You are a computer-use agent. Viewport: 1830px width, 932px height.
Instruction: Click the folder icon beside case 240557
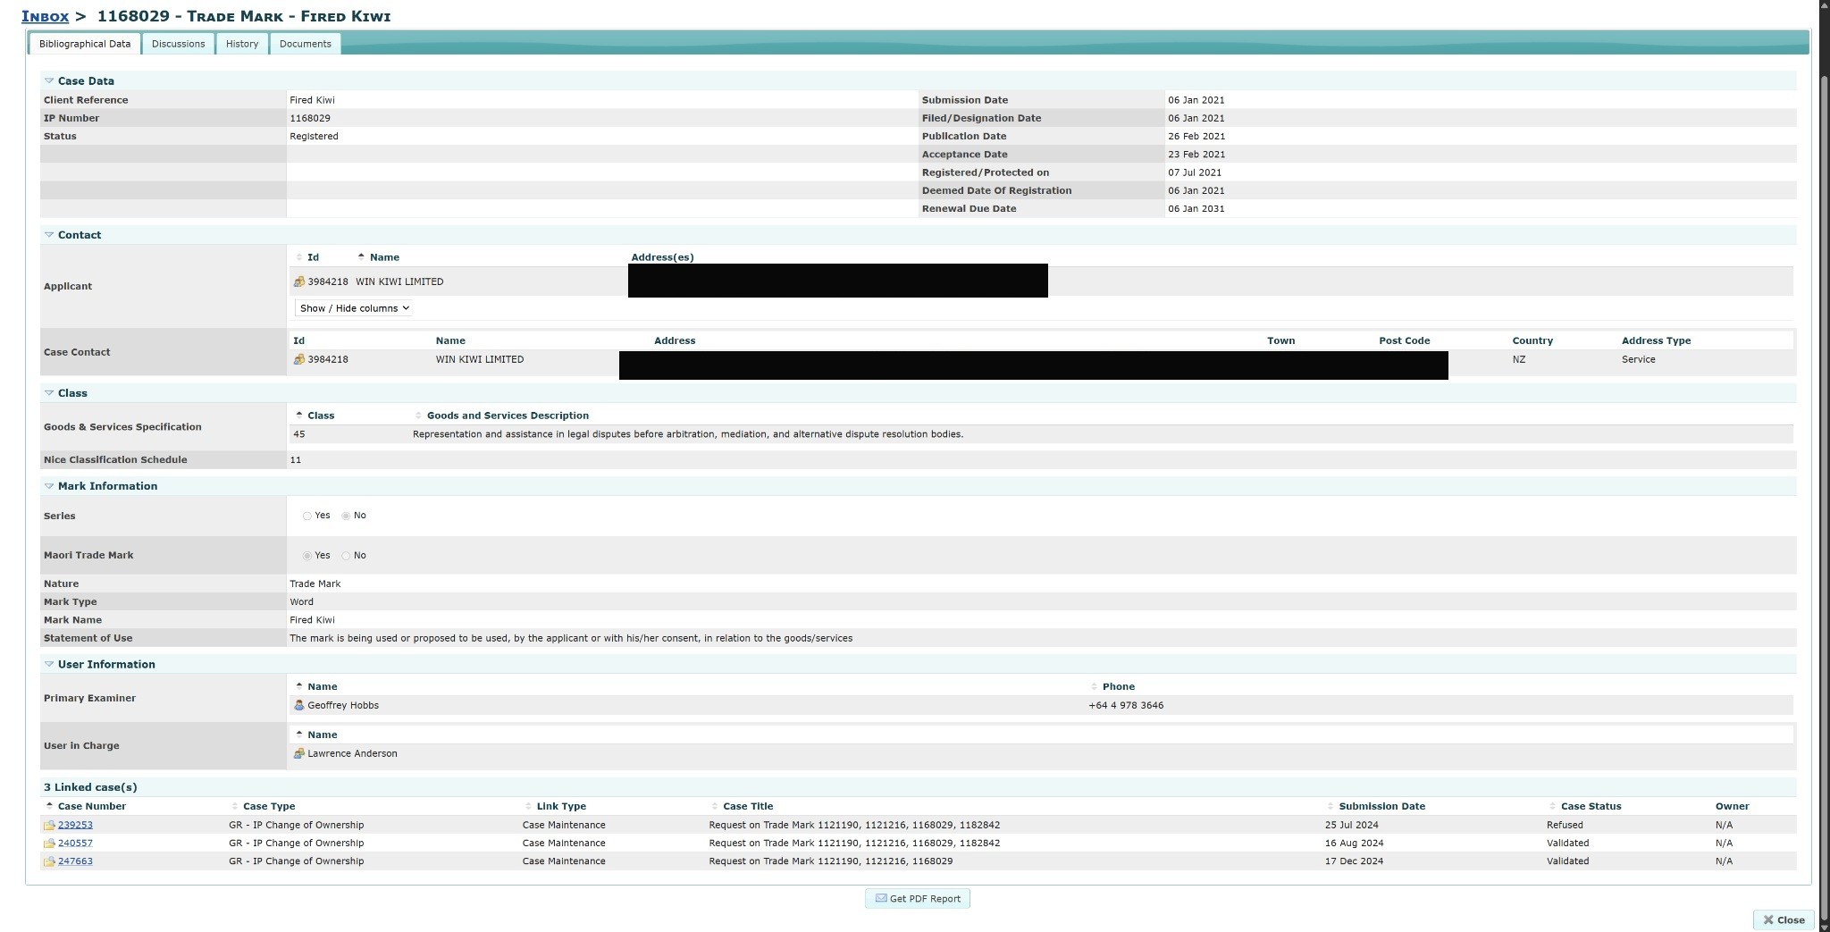(50, 843)
